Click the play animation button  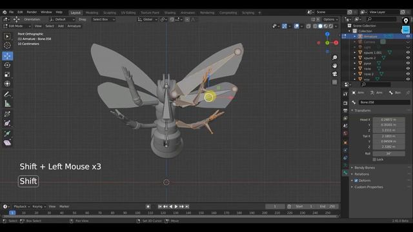tap(176, 206)
